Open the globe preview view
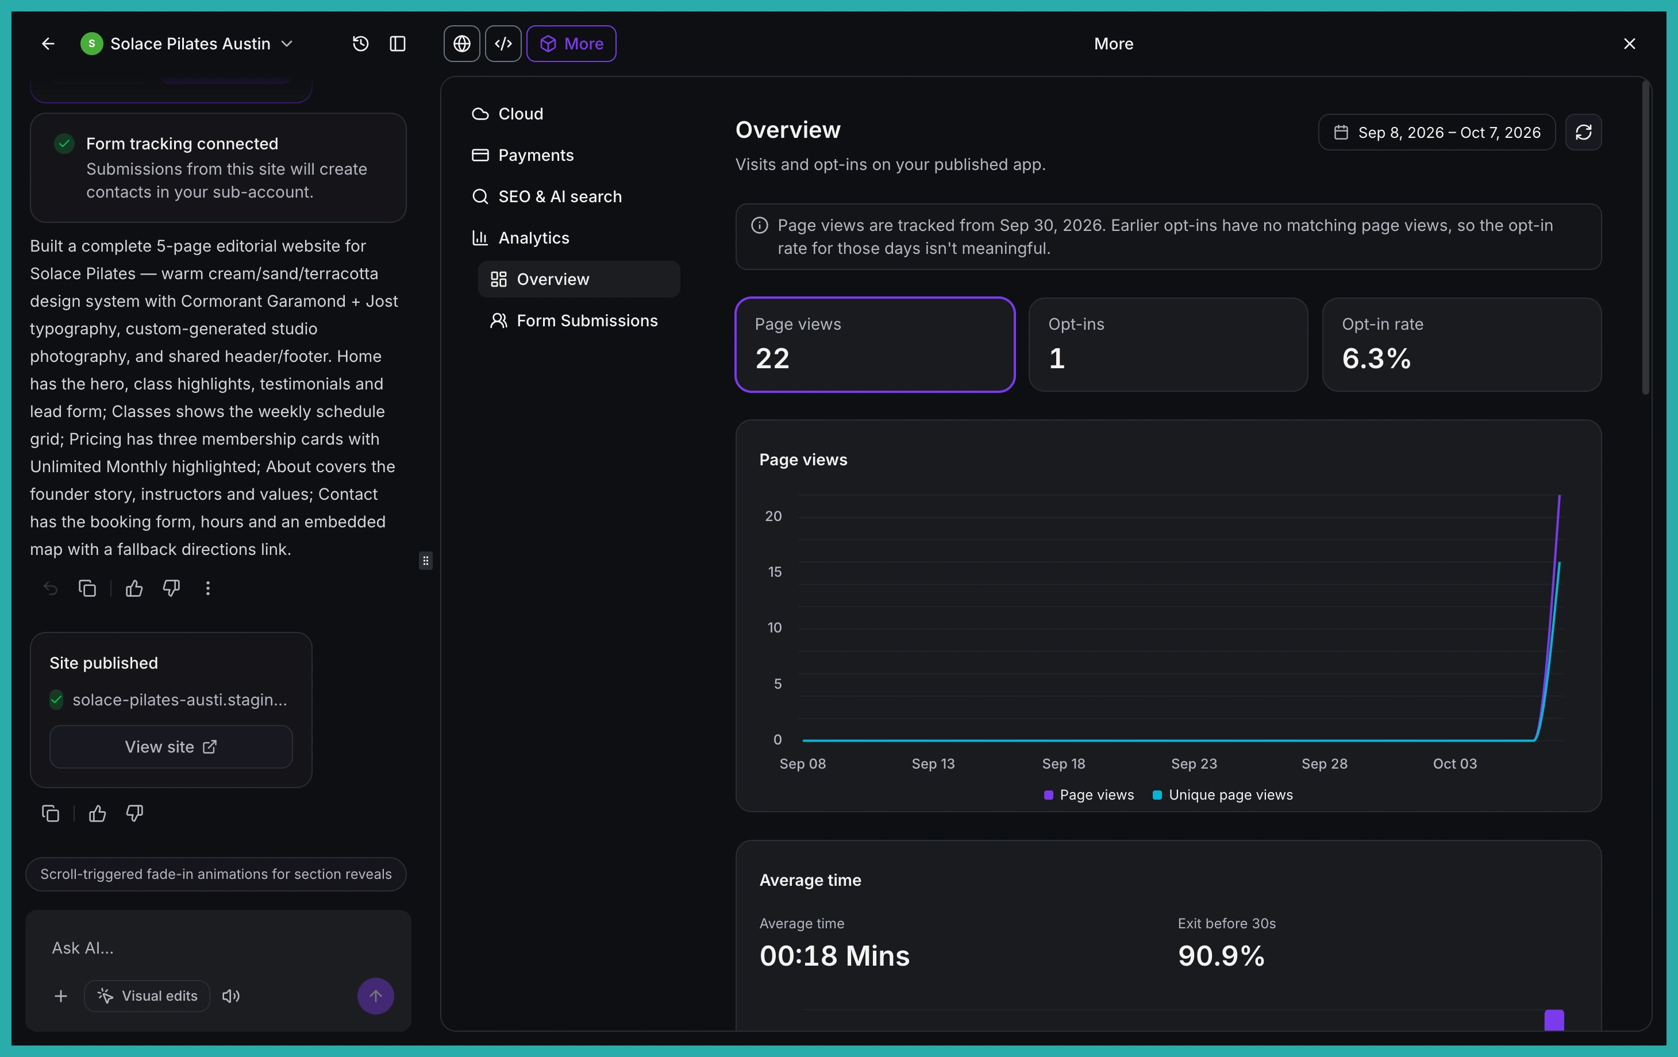Screen dimensions: 1678x1057 [461, 44]
